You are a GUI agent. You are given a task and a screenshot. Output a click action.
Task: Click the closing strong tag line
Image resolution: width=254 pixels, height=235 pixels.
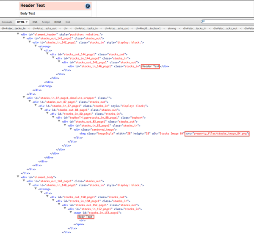click(45, 86)
